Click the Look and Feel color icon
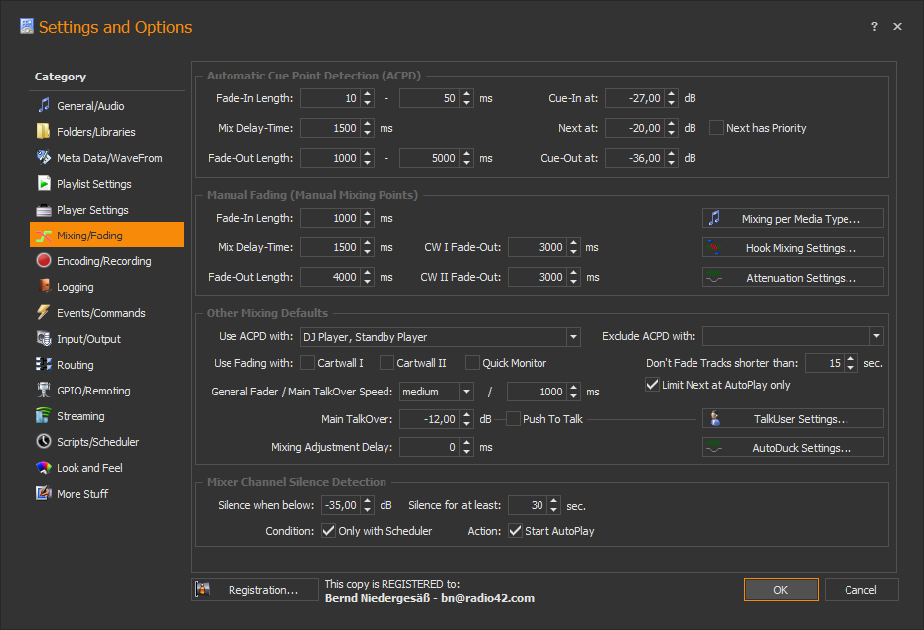924x630 pixels. tap(44, 468)
